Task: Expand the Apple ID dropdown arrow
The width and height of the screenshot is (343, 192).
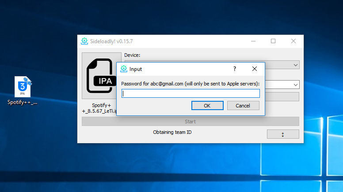Action: 296,85
